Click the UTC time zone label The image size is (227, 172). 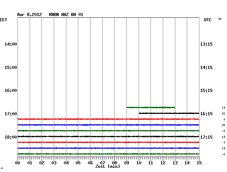[208, 20]
